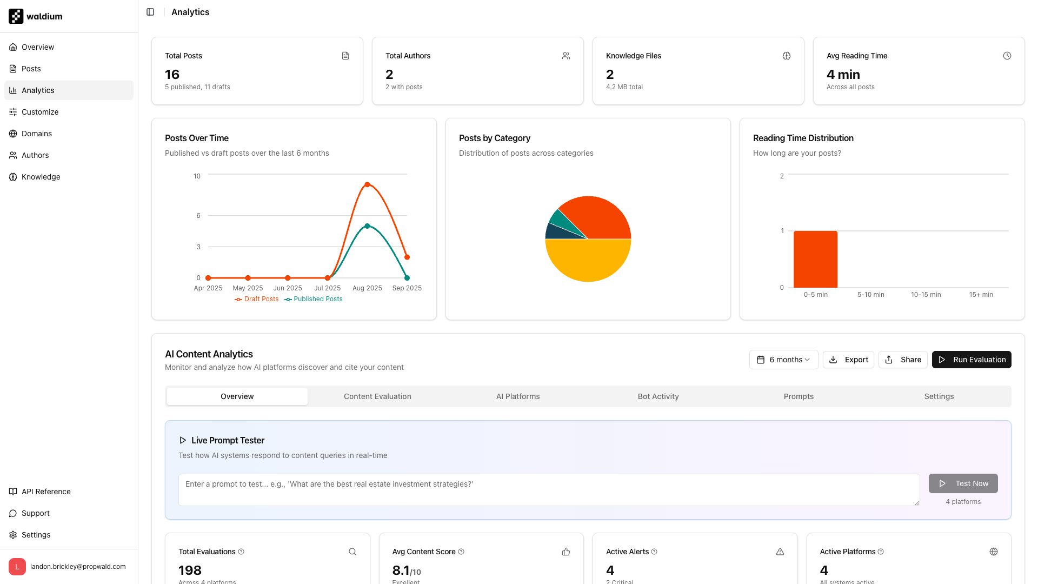Image resolution: width=1038 pixels, height=584 pixels.
Task: Open the landon.brickley account menu
Action: click(x=69, y=567)
